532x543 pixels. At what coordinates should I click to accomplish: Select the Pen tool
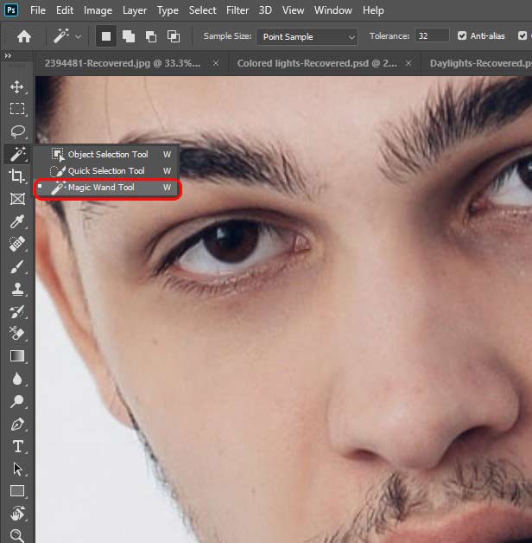tap(17, 425)
